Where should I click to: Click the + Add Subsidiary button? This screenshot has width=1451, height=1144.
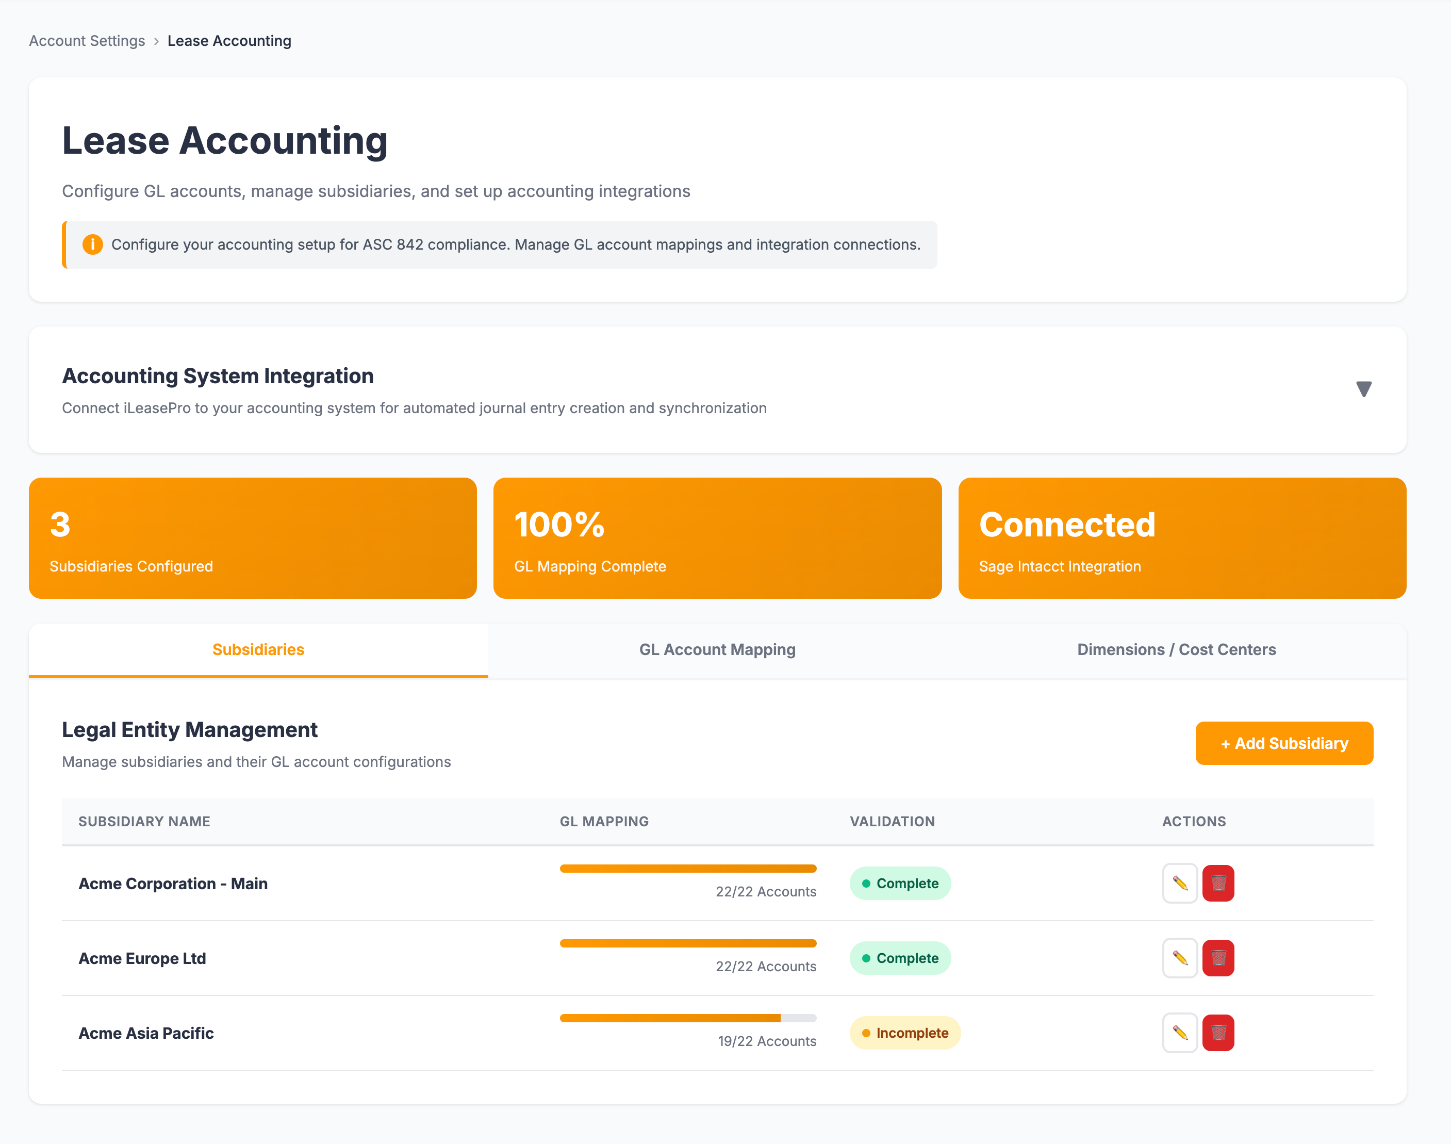pos(1283,743)
